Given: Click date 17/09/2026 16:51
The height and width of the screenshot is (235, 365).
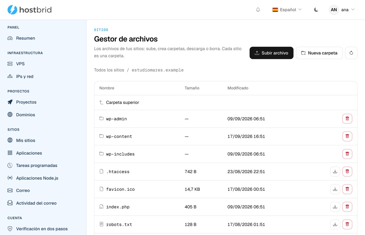Looking at the screenshot, I should pyautogui.click(x=246, y=136).
